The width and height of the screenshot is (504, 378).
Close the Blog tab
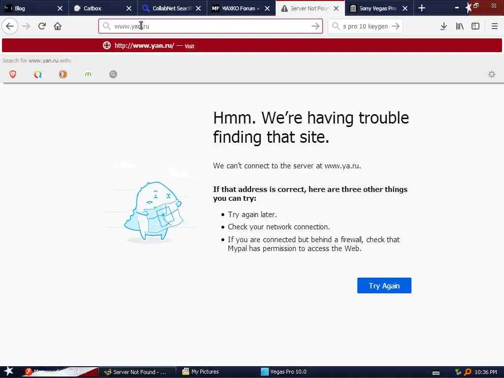pyautogui.click(x=60, y=8)
